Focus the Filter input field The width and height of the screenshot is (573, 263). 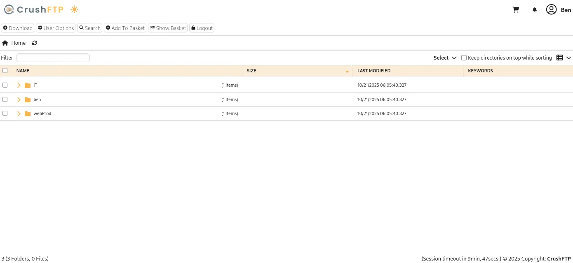[x=53, y=58]
